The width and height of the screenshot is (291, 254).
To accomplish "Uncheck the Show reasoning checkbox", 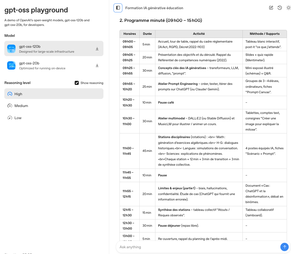I will pos(77,83).
